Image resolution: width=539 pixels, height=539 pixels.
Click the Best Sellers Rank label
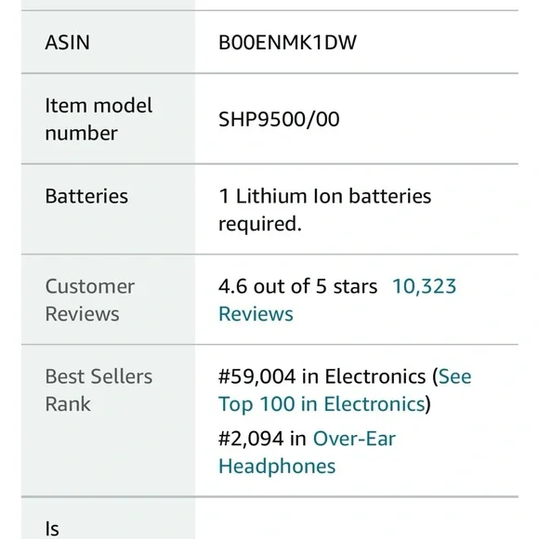tap(99, 390)
